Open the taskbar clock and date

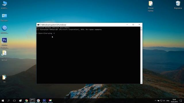(x=174, y=100)
